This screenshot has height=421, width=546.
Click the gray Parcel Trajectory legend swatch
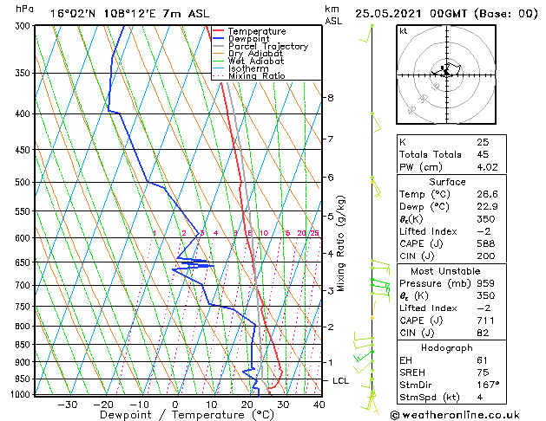[x=219, y=46]
